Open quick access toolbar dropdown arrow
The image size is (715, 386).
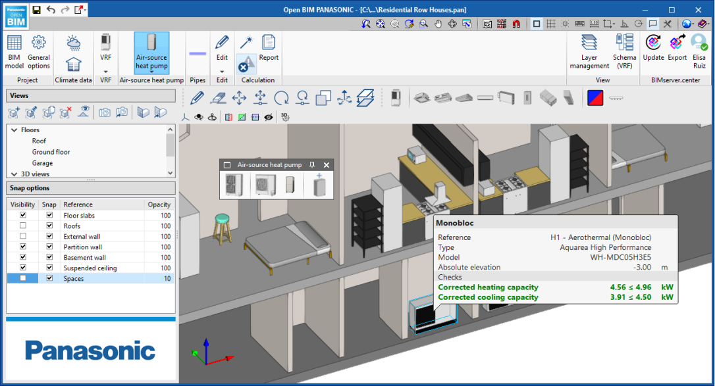point(86,10)
